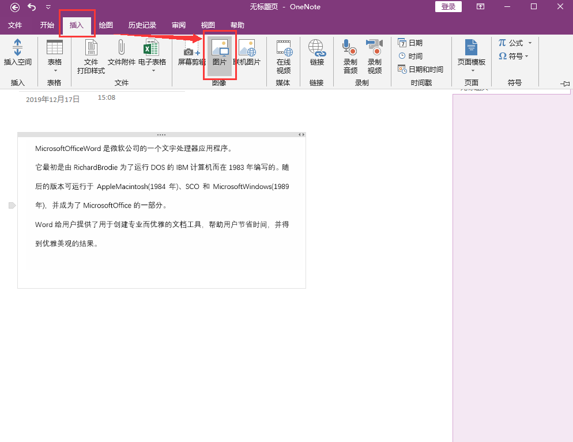Insert a hyperlink via the link icon
Screen dimensions: 573x442
click(x=317, y=52)
